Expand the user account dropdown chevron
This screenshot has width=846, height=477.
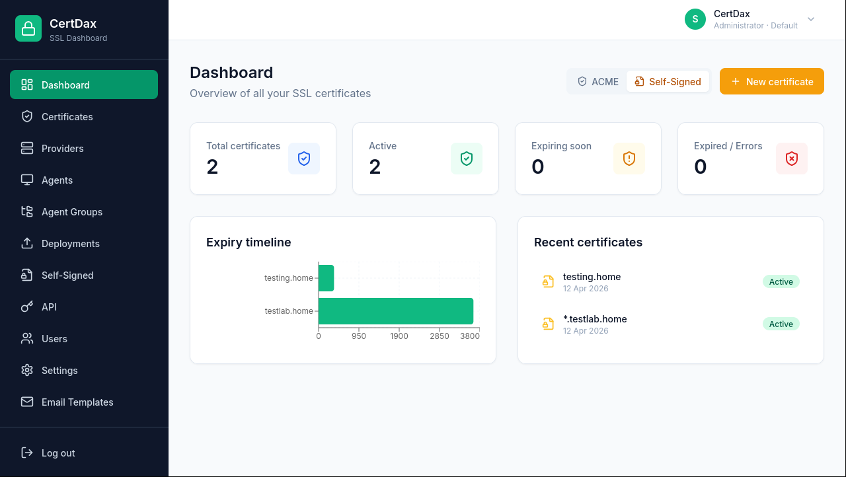pyautogui.click(x=811, y=19)
